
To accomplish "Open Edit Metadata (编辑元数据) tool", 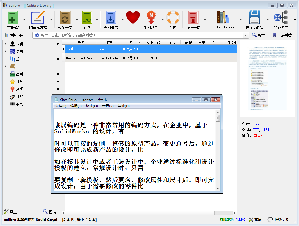I will (x=38, y=18).
